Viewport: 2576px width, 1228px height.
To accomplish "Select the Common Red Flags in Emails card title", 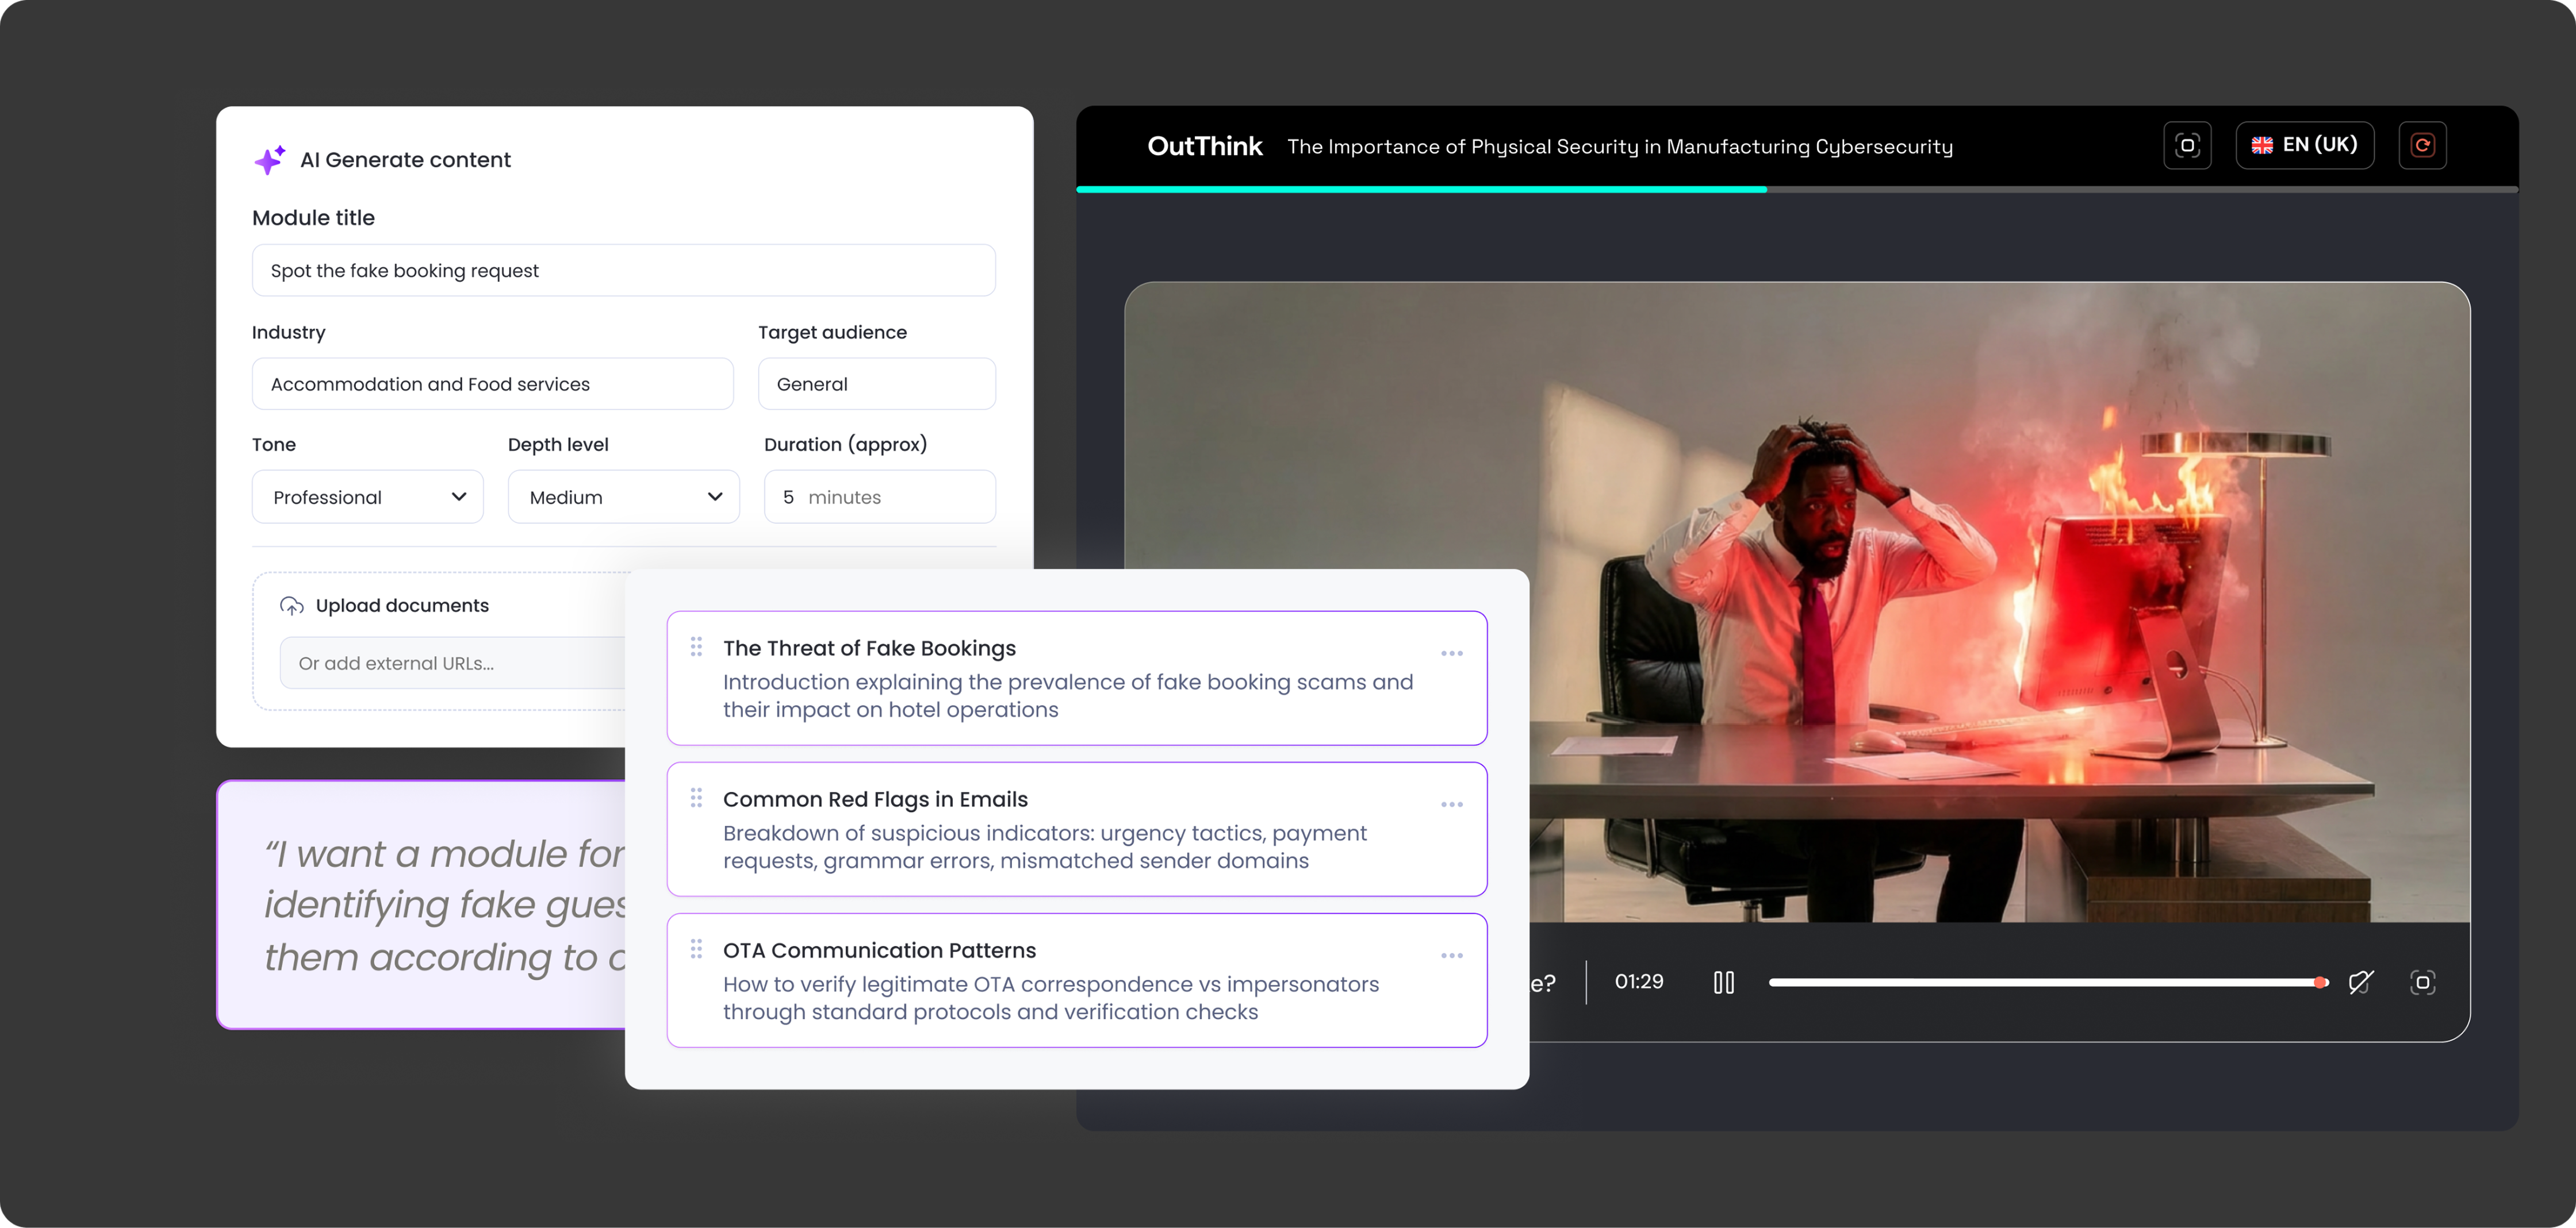I will click(875, 799).
